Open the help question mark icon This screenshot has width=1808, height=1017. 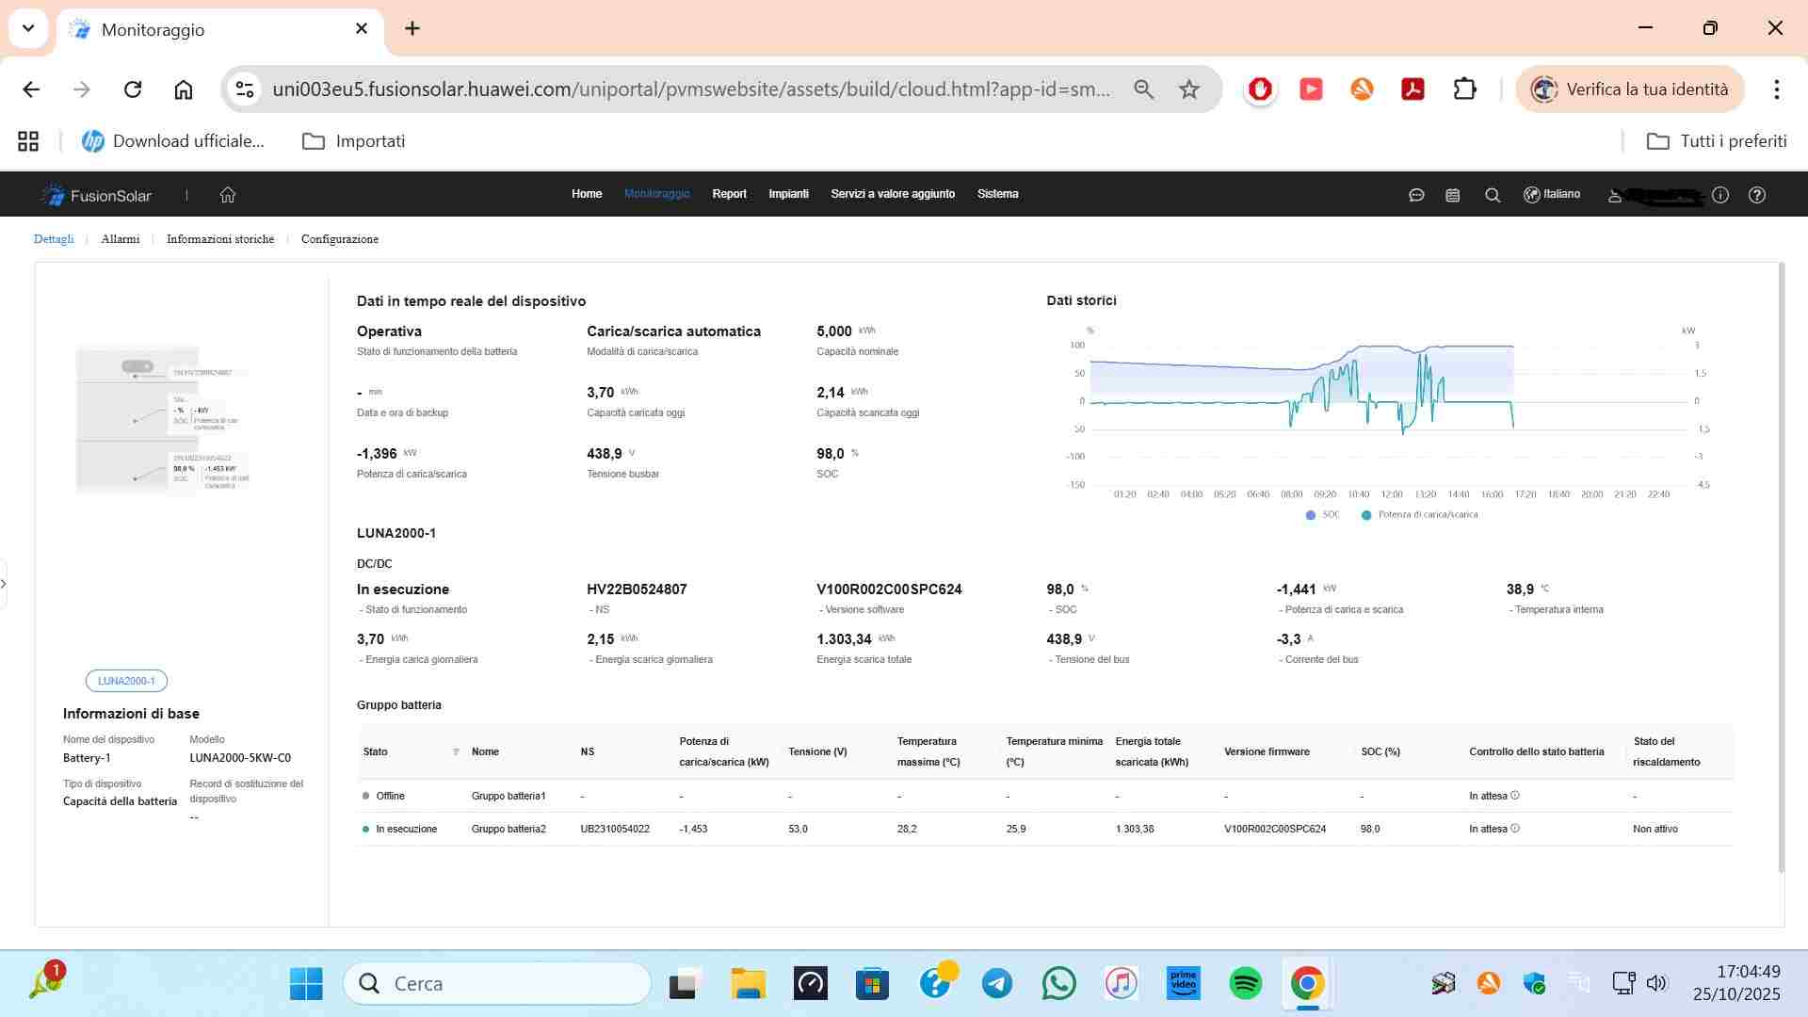point(1757,195)
